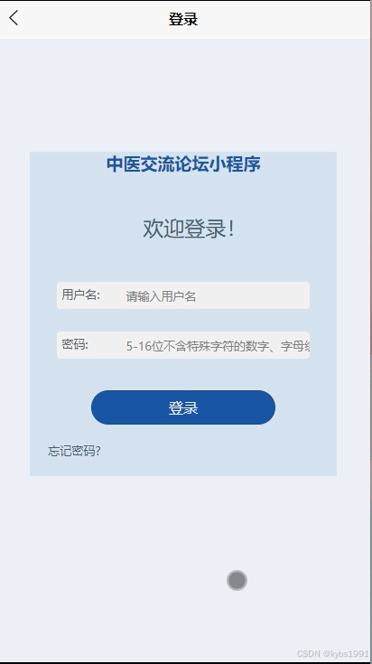The image size is (372, 664).
Task: Click the pale background above the login card
Action: [185, 95]
